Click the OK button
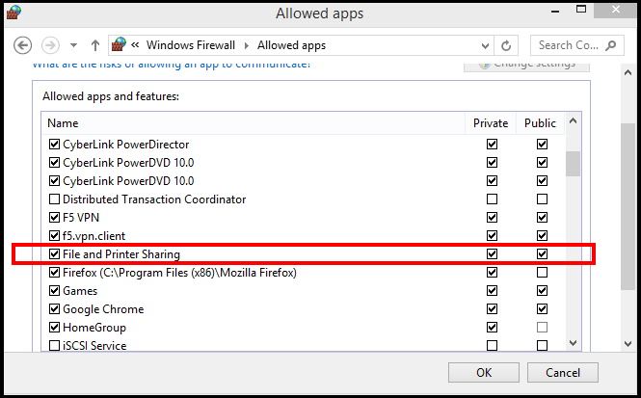The height and width of the screenshot is (398, 641). pos(484,372)
